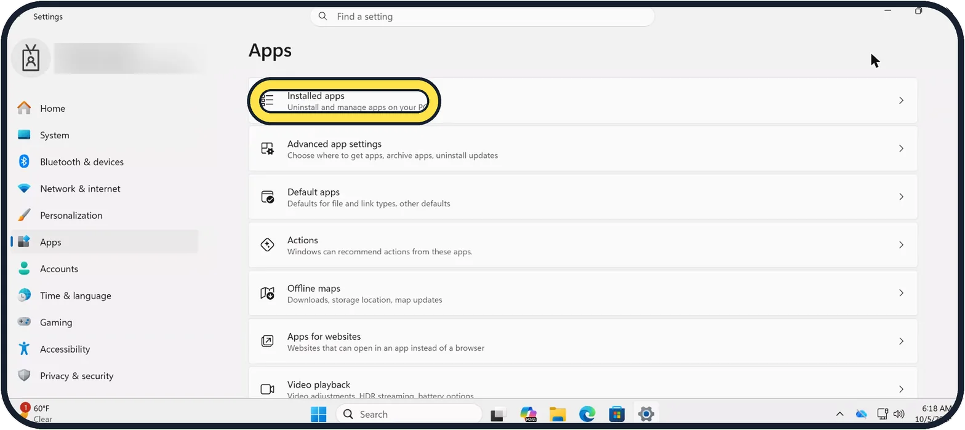This screenshot has height=430, width=965.
Task: Go to Gaming settings
Action: tap(104, 322)
